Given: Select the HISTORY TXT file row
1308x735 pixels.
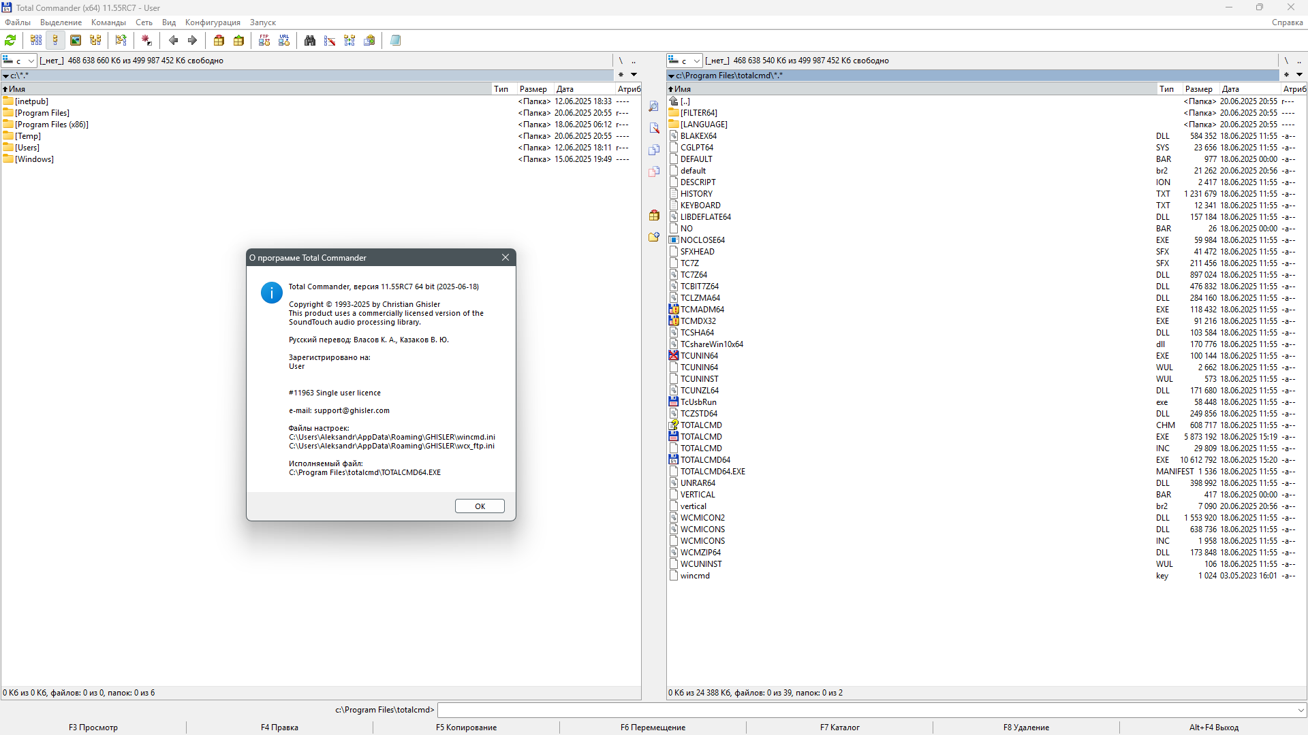Looking at the screenshot, I should coord(986,194).
